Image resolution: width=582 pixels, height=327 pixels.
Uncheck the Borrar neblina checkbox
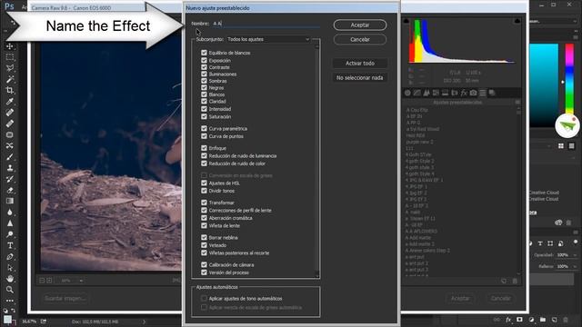click(204, 237)
